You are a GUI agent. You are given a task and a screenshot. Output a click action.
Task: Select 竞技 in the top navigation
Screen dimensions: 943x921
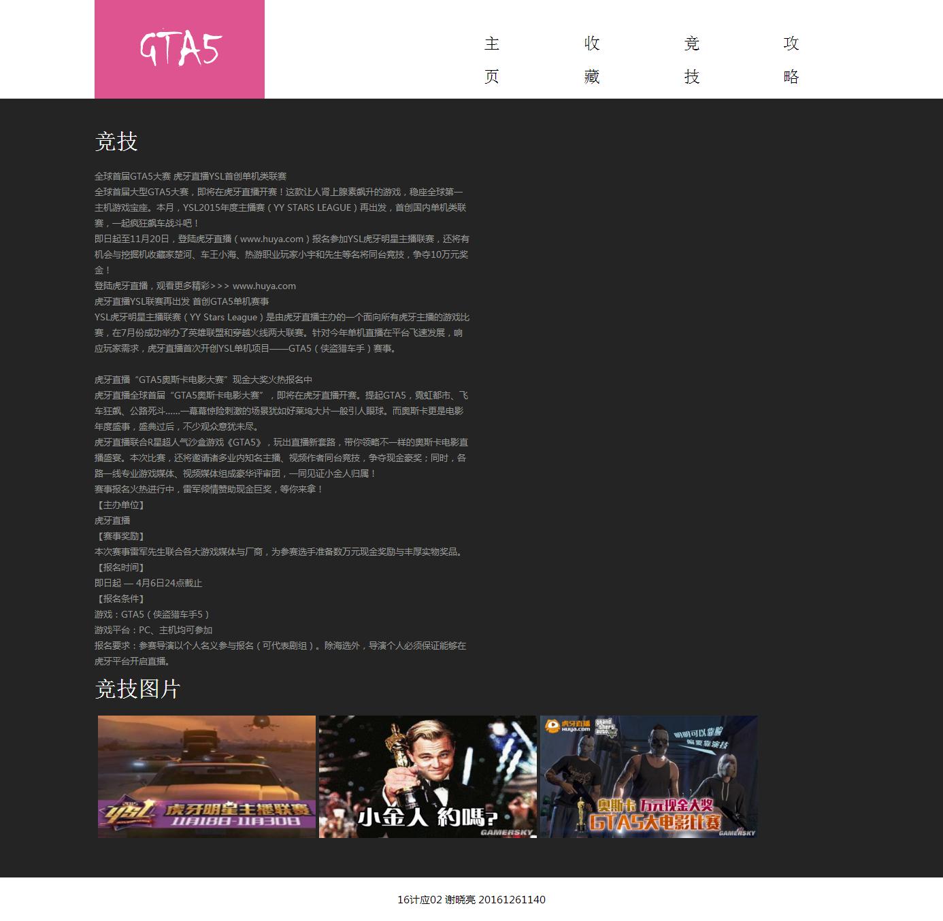tap(692, 60)
